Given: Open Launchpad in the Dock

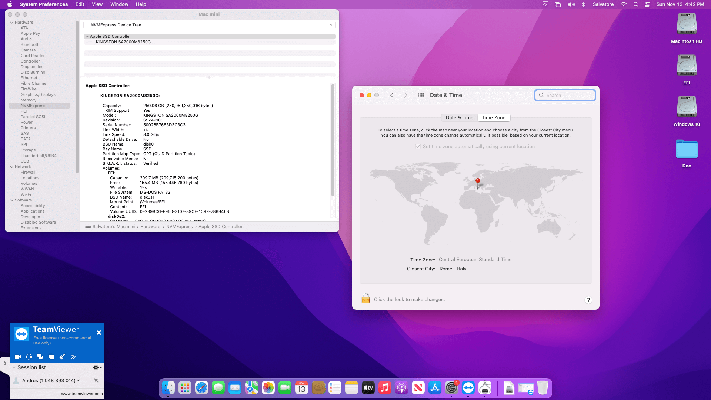Looking at the screenshot, I should (x=185, y=388).
